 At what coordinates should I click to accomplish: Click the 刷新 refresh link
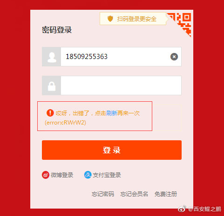pyautogui.click(x=111, y=113)
